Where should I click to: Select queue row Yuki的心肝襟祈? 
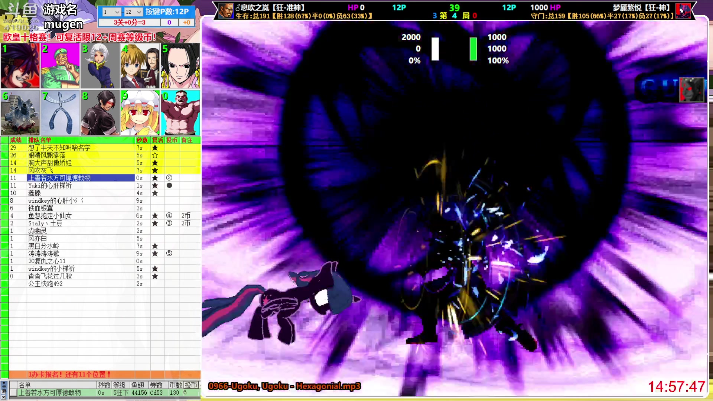coord(105,185)
